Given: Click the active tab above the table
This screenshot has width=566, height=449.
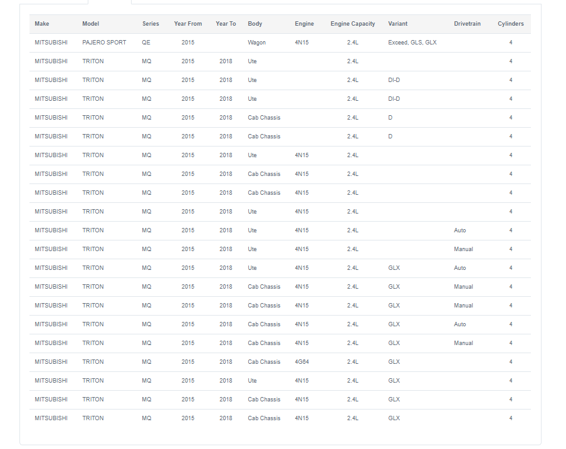Looking at the screenshot, I should click(110, 2).
